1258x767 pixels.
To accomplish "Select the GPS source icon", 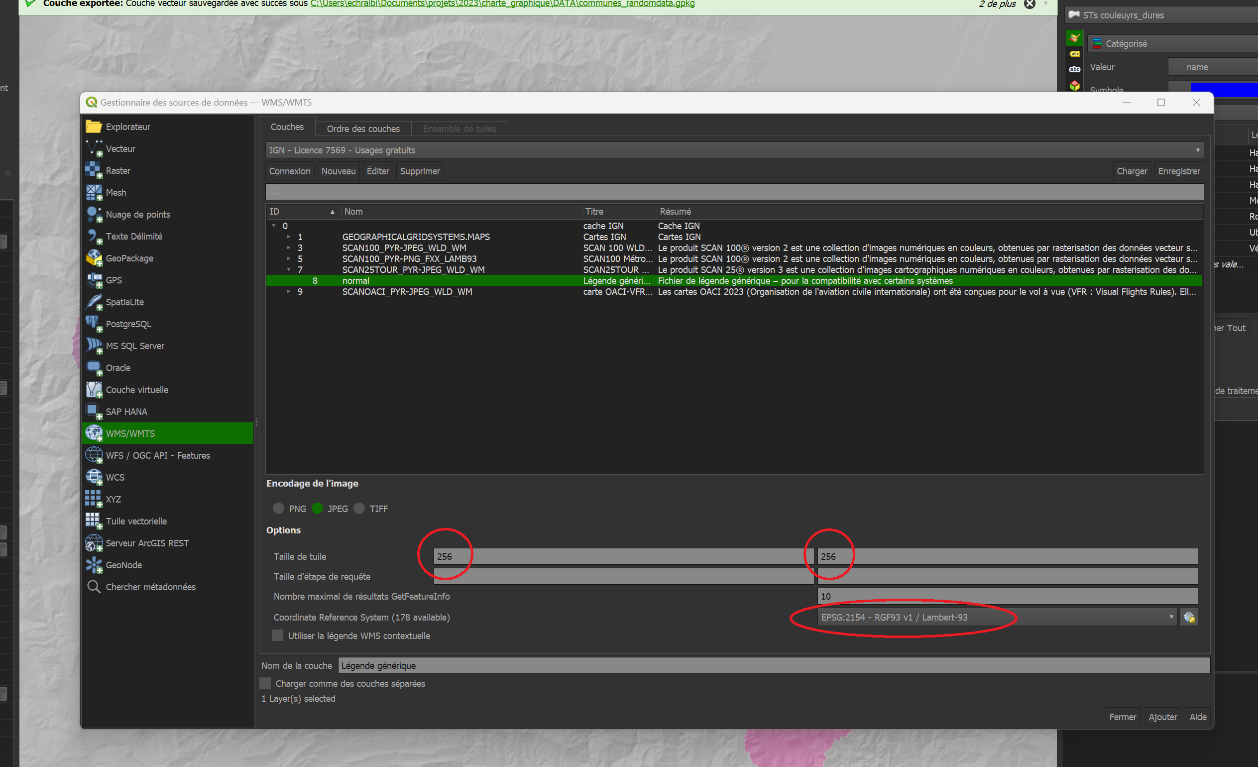I will [94, 280].
